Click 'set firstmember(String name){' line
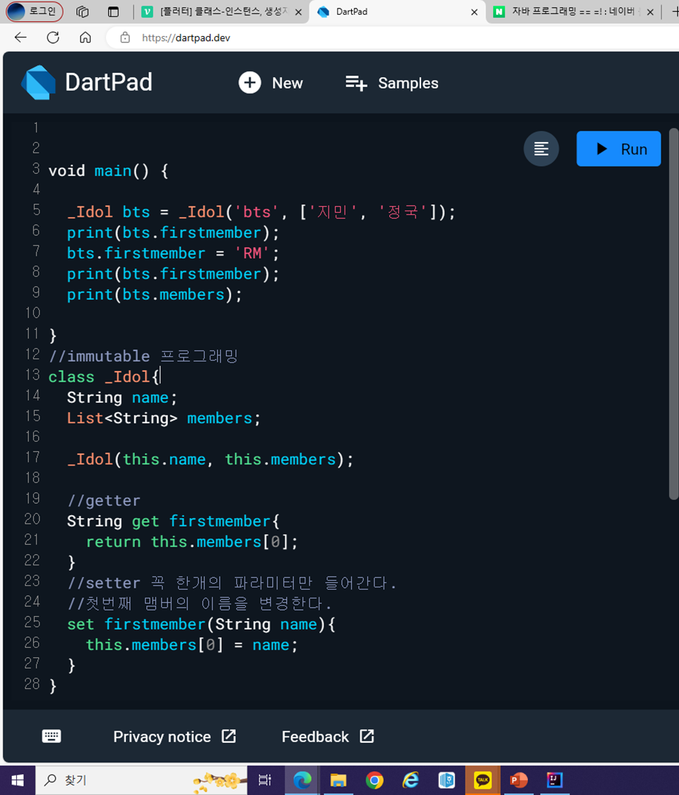Screen dimensions: 679x795 tap(201, 625)
